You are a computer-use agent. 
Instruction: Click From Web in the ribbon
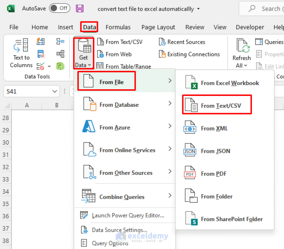click(x=114, y=54)
